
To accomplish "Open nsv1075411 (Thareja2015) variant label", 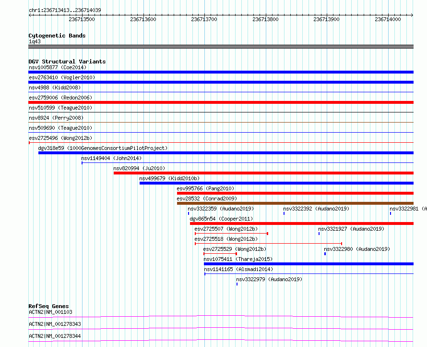I will coord(238,259).
